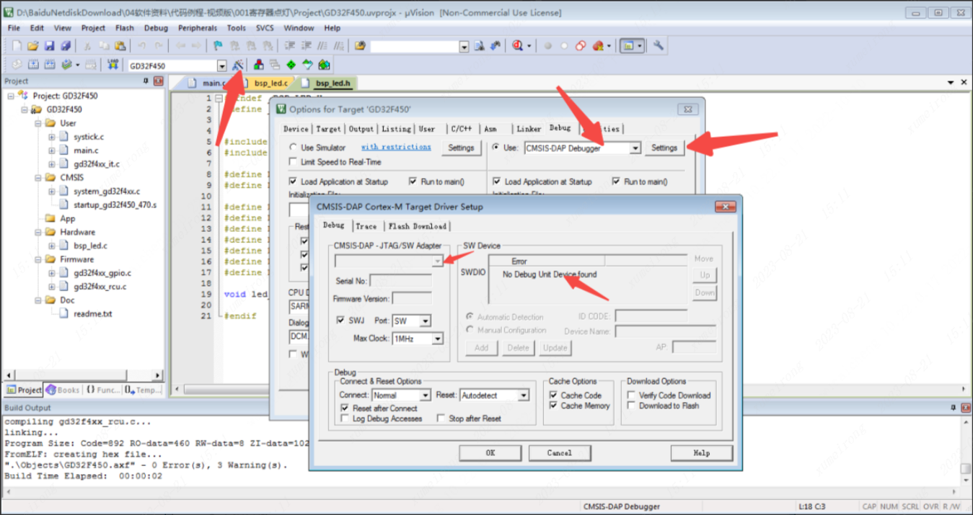Toggle the SWJ checkbox
Screen dimensions: 973x515
pos(341,321)
